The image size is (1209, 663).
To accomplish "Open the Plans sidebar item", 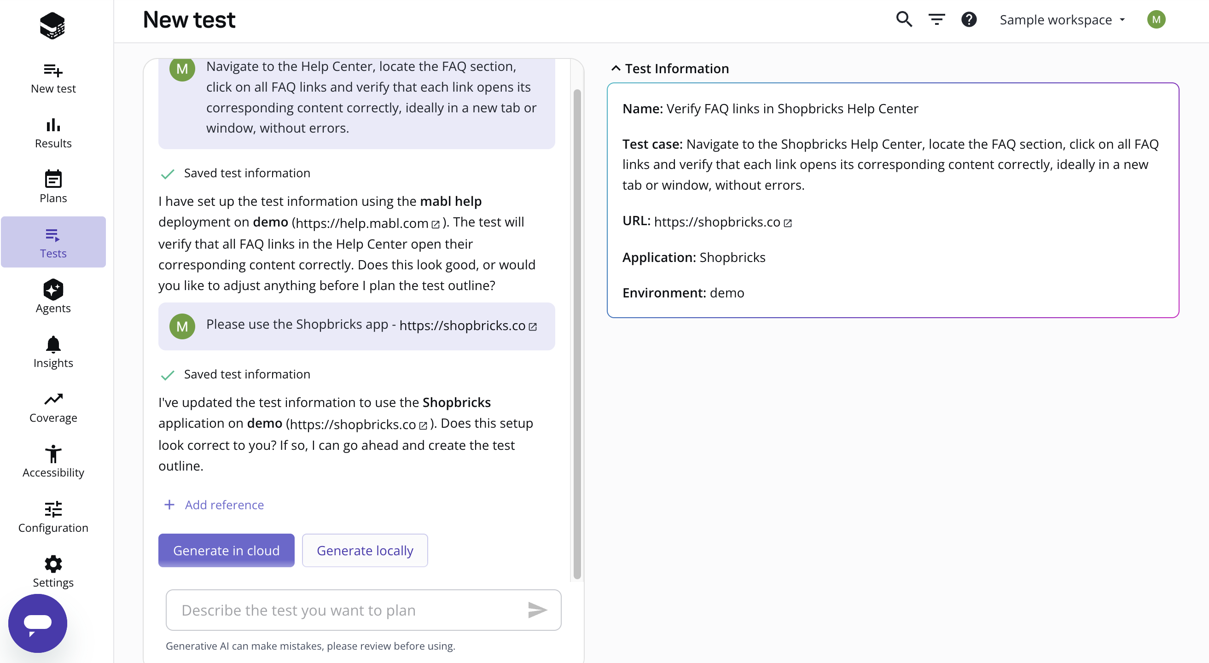I will click(53, 187).
